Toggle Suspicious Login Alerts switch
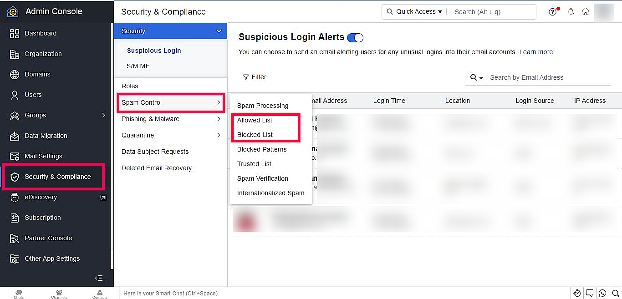Screen dimensions: 622x299 point(355,37)
